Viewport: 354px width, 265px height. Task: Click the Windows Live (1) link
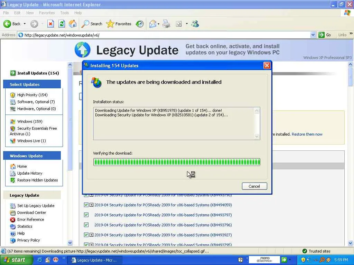(31, 141)
